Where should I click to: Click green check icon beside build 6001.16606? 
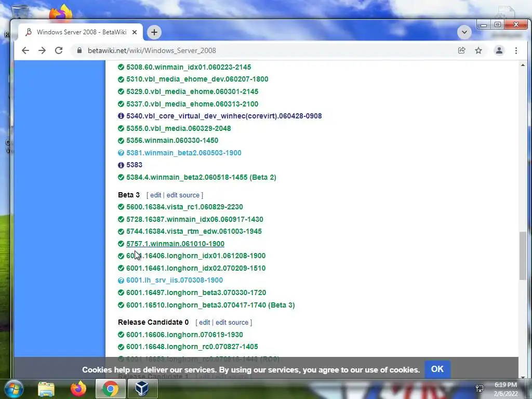point(121,335)
